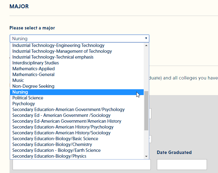Pick Secondary Education - Biology/Earth Science

tap(56, 150)
